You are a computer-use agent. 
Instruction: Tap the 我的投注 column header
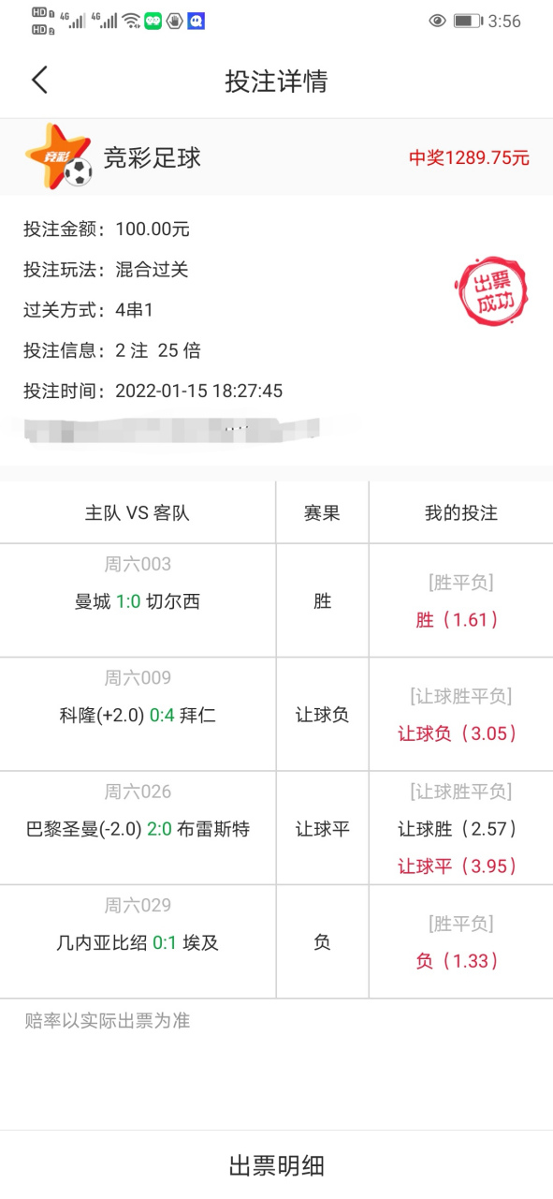click(458, 511)
